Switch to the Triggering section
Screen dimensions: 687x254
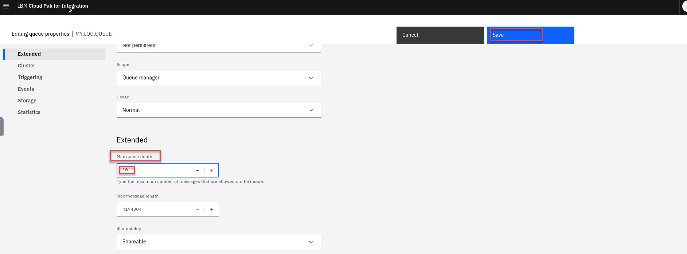pos(30,77)
